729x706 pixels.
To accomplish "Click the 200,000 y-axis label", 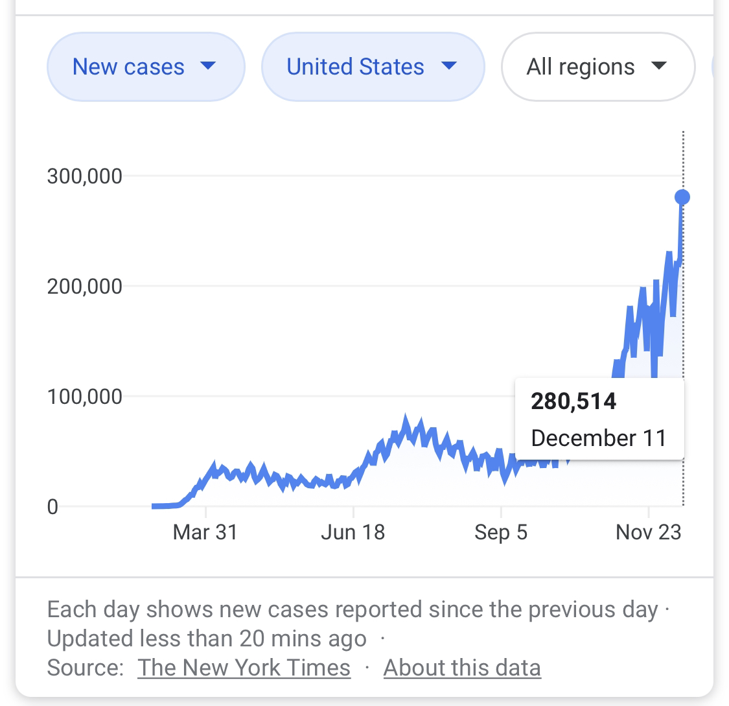I will pyautogui.click(x=84, y=286).
